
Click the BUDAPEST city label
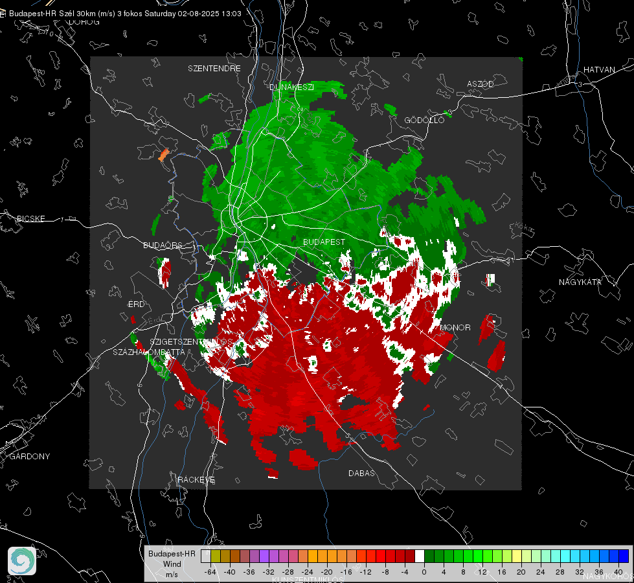324,242
